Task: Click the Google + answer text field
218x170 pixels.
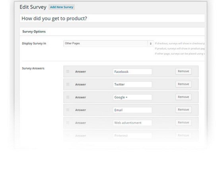Action: click(x=132, y=97)
